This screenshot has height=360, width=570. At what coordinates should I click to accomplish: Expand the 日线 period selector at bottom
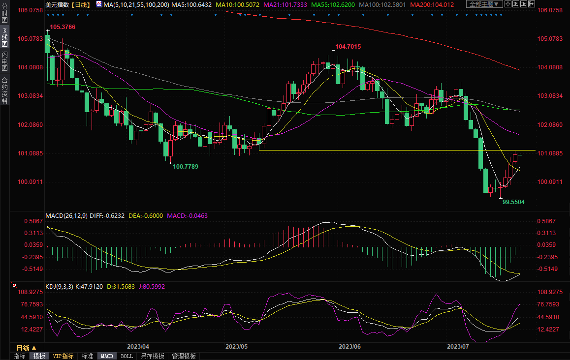(27, 347)
